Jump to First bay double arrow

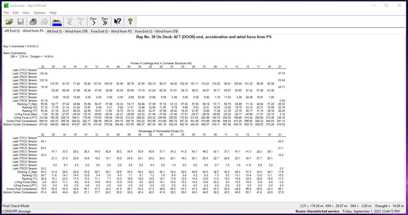coord(105,21)
